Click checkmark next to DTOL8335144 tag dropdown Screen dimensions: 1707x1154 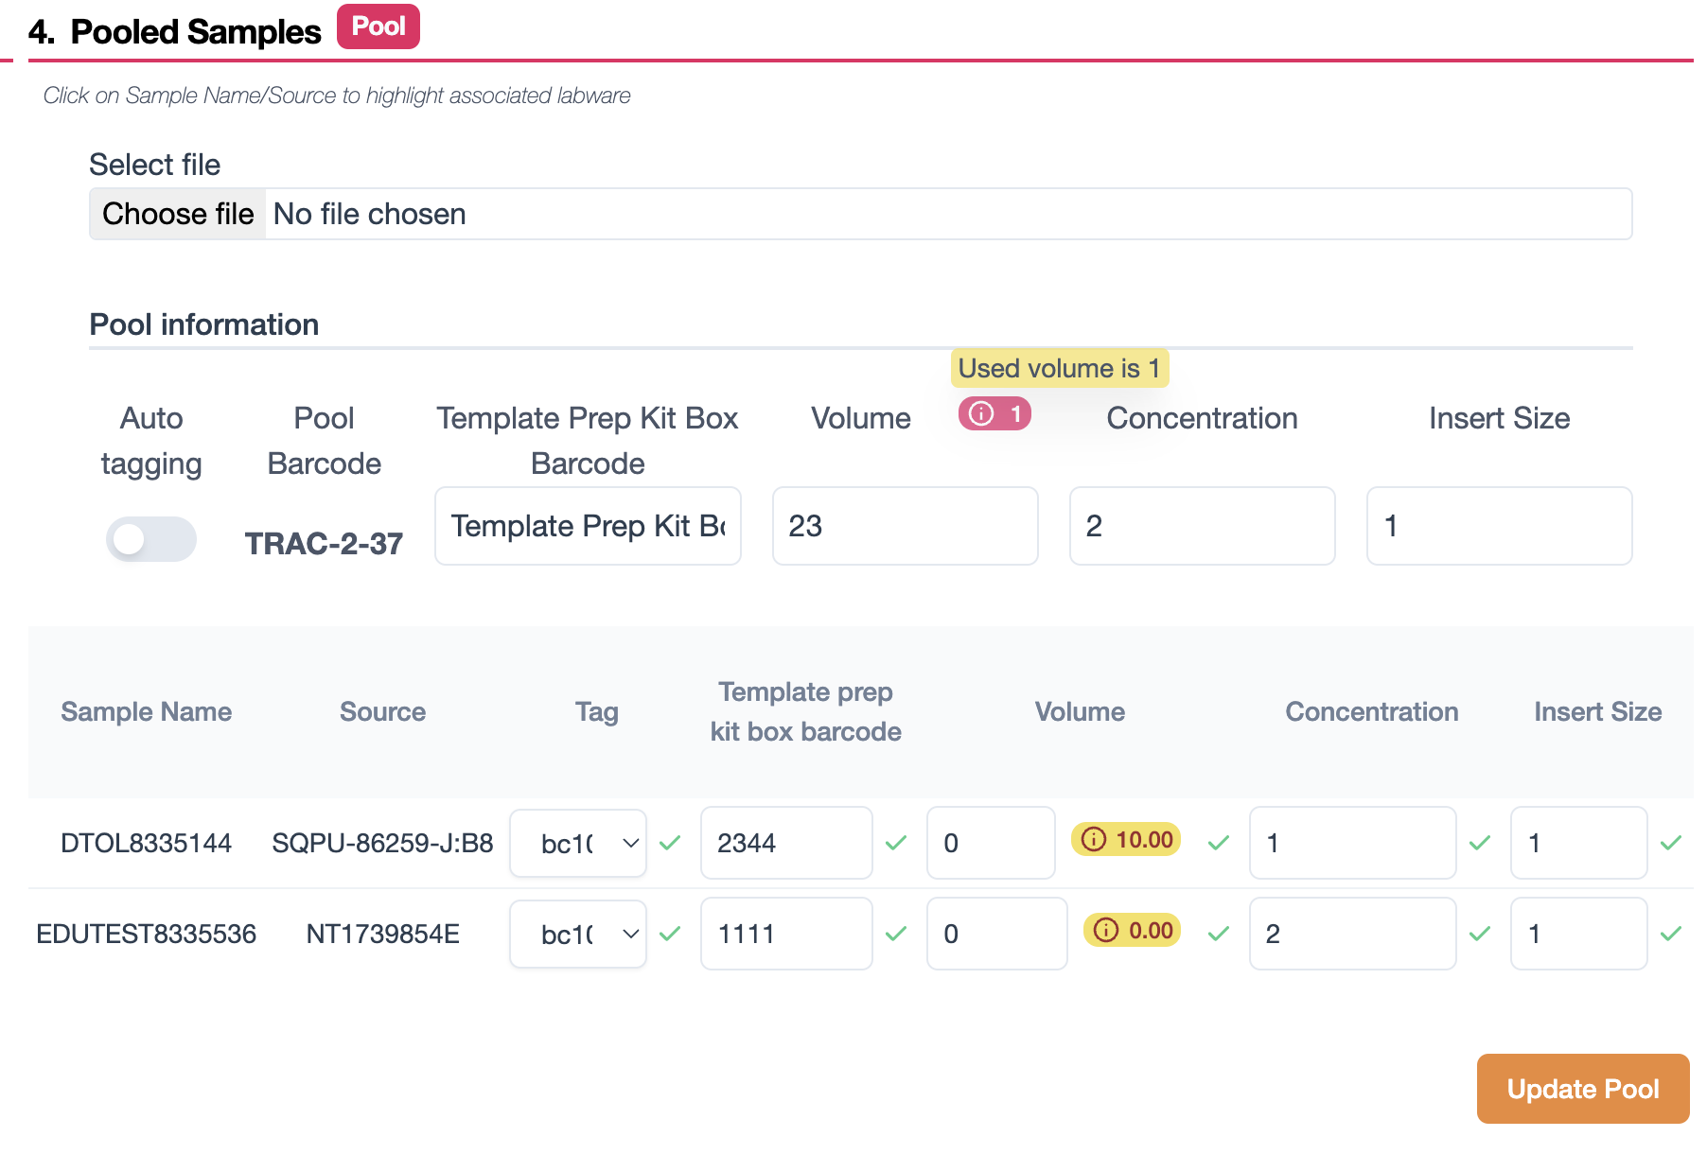tap(670, 843)
